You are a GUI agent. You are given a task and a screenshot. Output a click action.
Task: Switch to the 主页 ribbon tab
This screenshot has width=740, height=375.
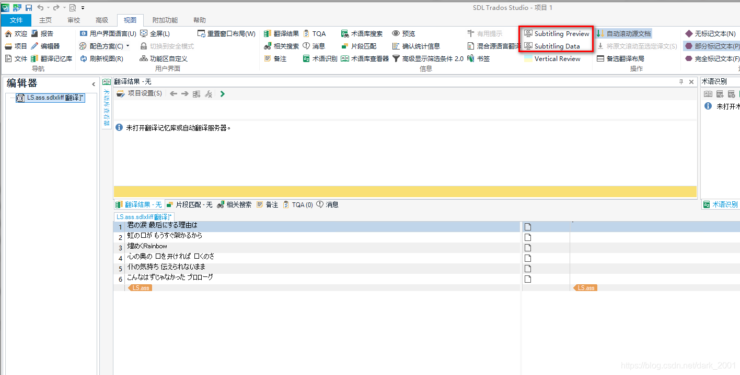pyautogui.click(x=45, y=20)
